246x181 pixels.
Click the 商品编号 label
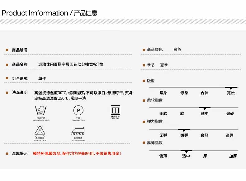point(20,50)
